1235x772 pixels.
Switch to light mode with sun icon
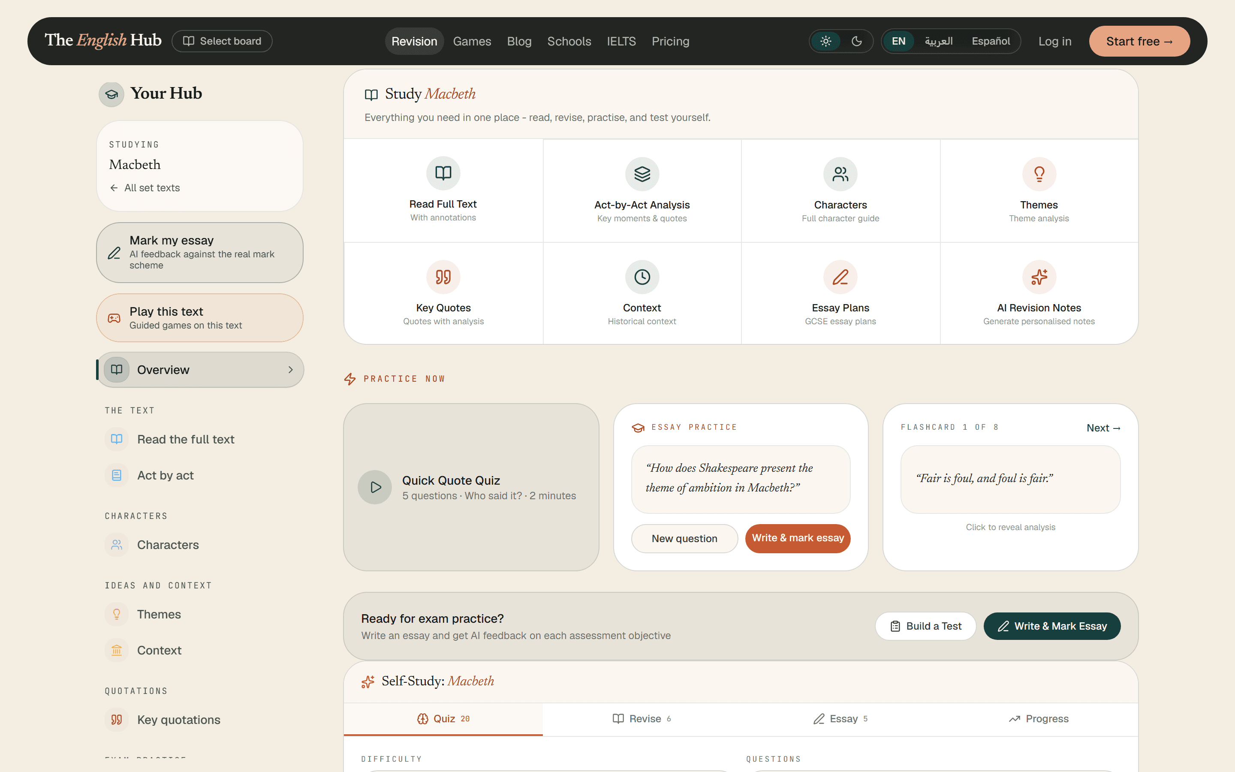(826, 41)
